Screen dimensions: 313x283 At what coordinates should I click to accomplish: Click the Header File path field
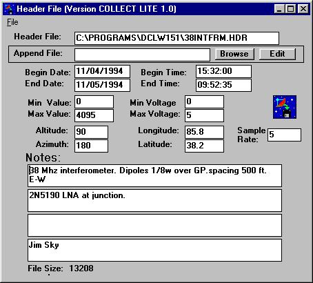[x=176, y=38]
